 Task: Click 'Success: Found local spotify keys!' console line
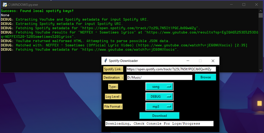(37, 11)
